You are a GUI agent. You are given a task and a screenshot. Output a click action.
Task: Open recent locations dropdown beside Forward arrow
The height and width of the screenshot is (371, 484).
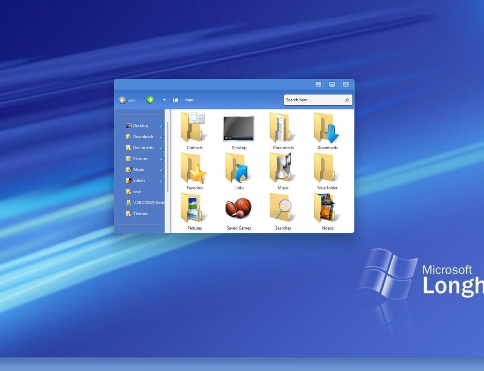click(x=164, y=100)
